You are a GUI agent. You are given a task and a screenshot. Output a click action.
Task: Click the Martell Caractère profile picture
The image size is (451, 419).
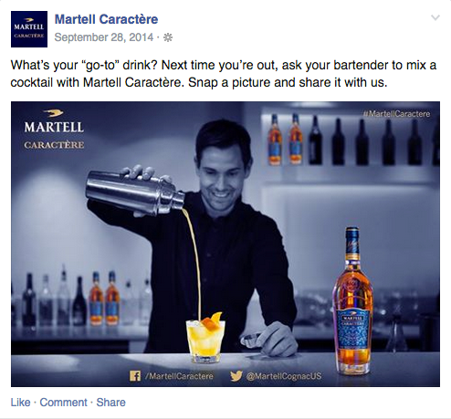pyautogui.click(x=29, y=29)
